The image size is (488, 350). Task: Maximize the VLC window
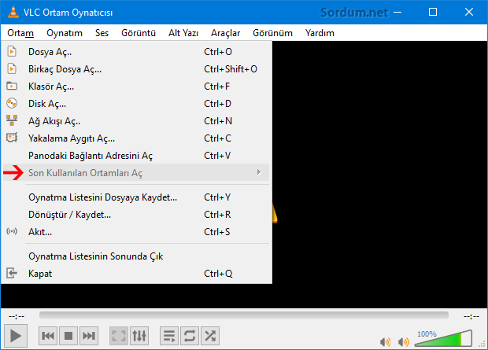tap(433, 12)
